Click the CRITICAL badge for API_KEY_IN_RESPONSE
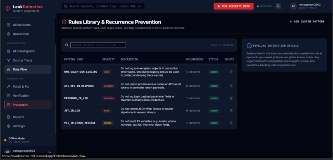Viewport: 333px width, 160px height. pyautogui.click(x=109, y=86)
